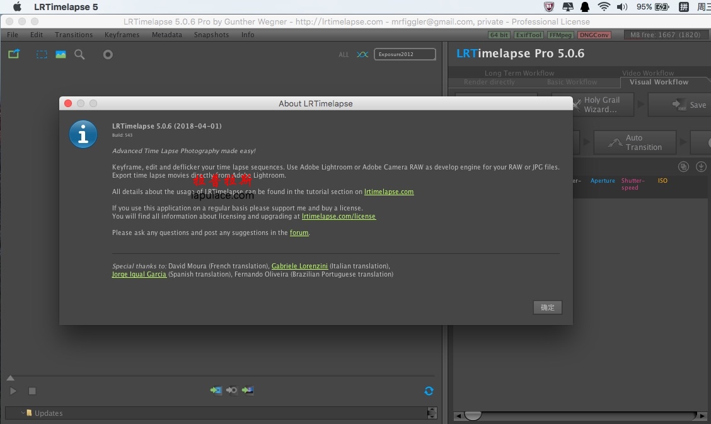Open the Info menu
711x424 pixels.
point(248,35)
